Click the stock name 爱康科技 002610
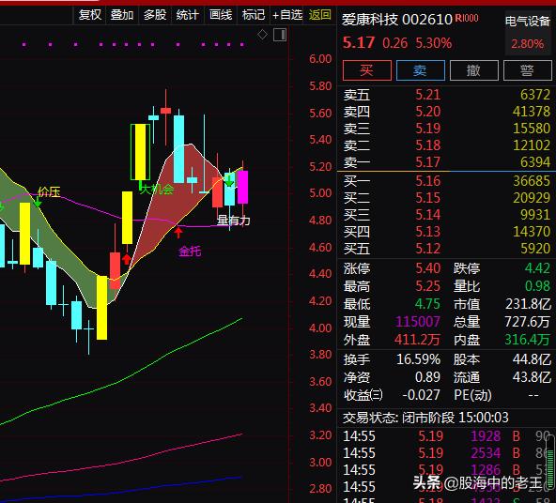Viewport: 556px width, 503px height. 396,20
